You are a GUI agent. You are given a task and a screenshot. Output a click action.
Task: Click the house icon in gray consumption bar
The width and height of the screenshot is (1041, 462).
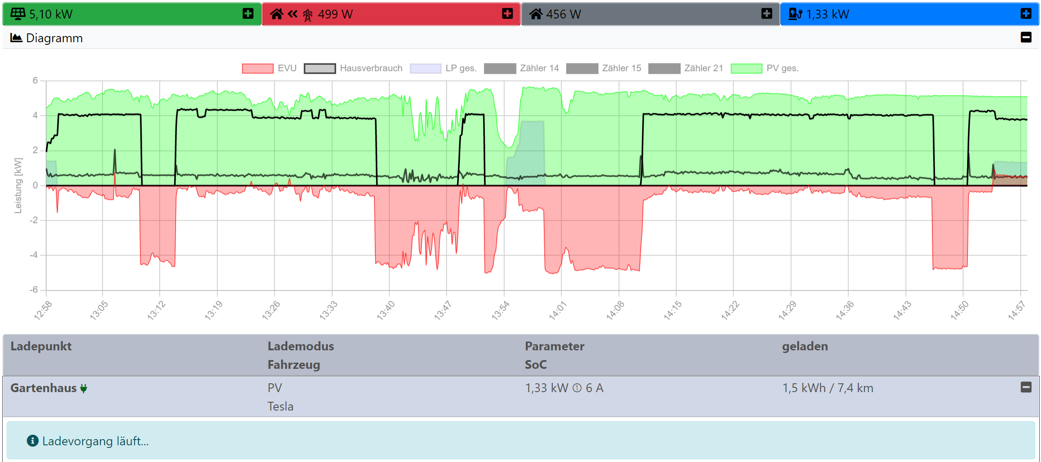coord(535,14)
